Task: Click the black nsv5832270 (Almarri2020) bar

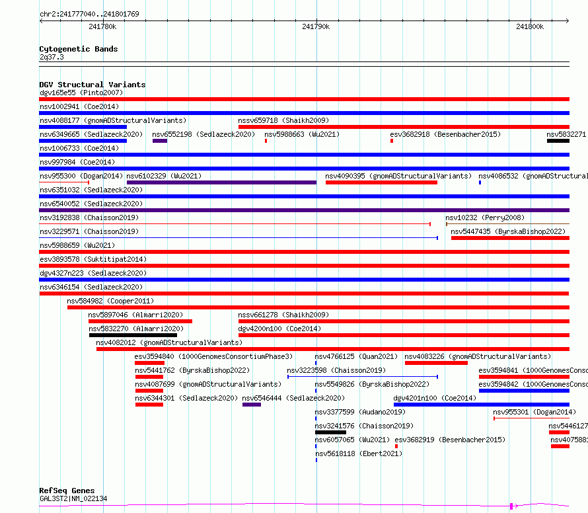Action: pos(133,335)
